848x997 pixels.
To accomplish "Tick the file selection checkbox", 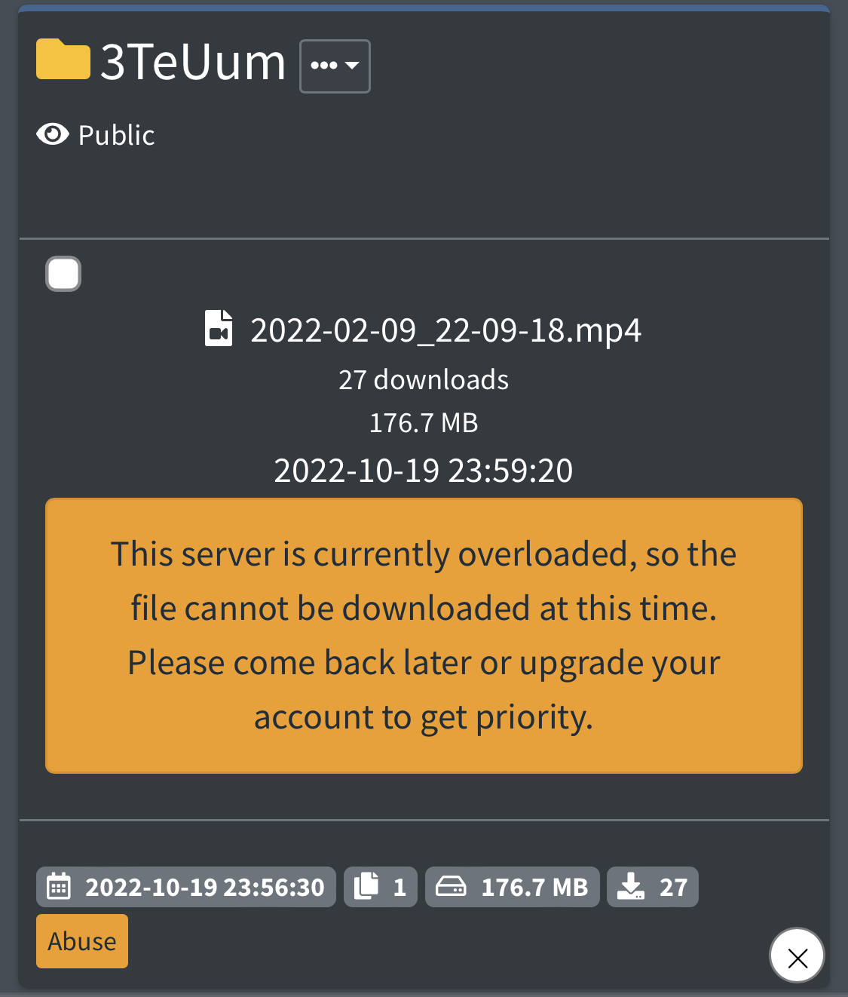I will click(63, 274).
